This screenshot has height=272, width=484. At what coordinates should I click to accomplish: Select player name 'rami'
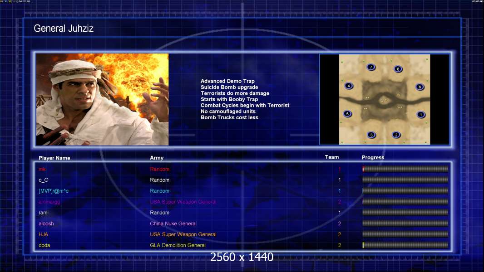[44, 213]
